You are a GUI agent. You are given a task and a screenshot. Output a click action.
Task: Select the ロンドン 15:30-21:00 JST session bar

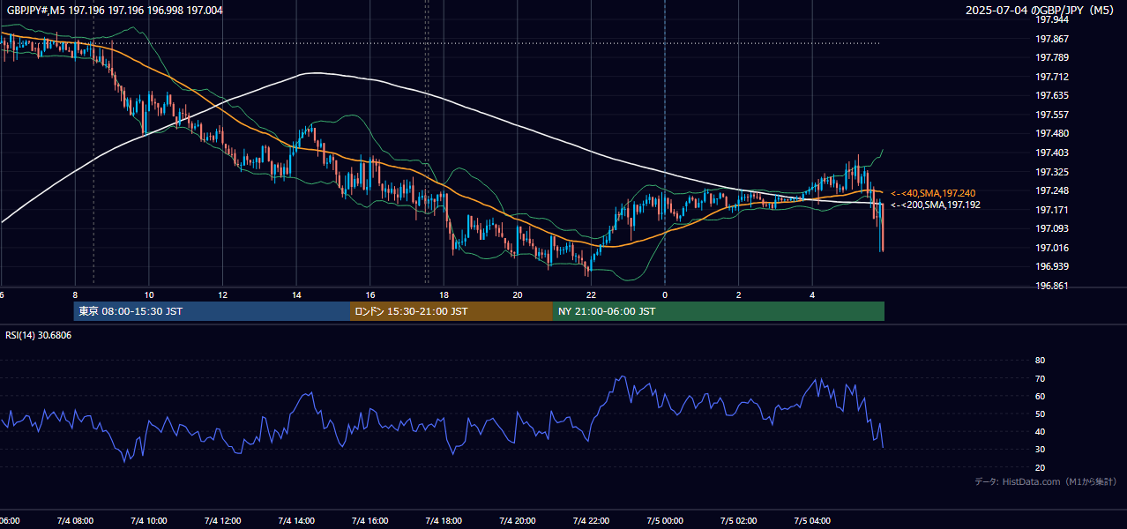(x=452, y=311)
